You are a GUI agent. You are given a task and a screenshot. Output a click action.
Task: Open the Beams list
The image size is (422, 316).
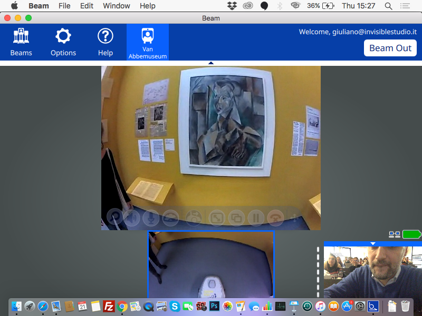[21, 42]
